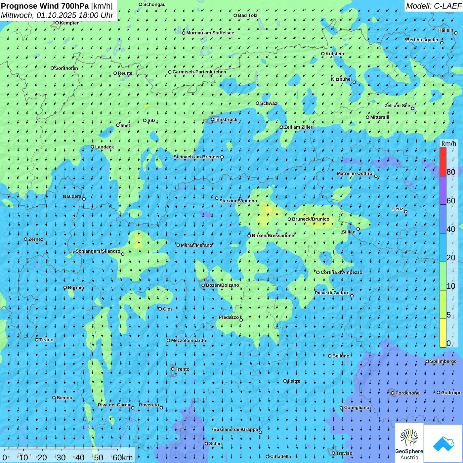Click the date 'Mittwoch, 01.10.2025 18:00 Uhr'

57,15
